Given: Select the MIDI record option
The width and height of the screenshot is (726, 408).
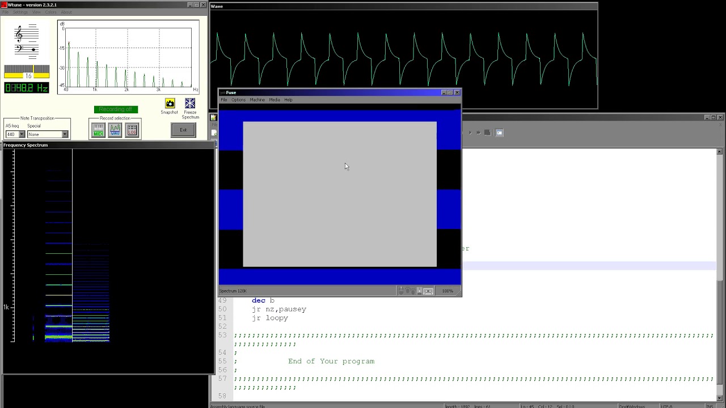Looking at the screenshot, I should [98, 130].
